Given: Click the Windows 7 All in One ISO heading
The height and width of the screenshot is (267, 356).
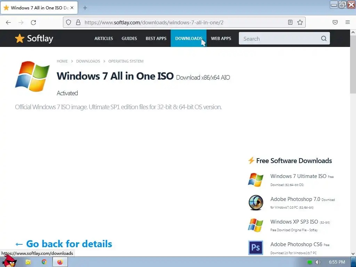Looking at the screenshot, I should coord(115,76).
